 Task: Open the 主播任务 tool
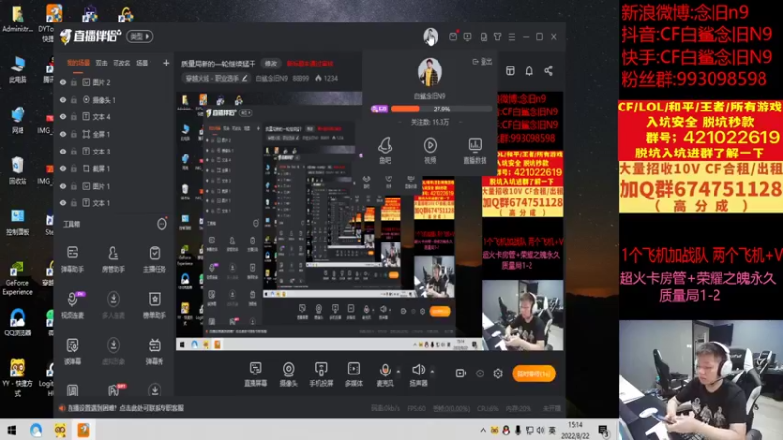pyautogui.click(x=155, y=258)
